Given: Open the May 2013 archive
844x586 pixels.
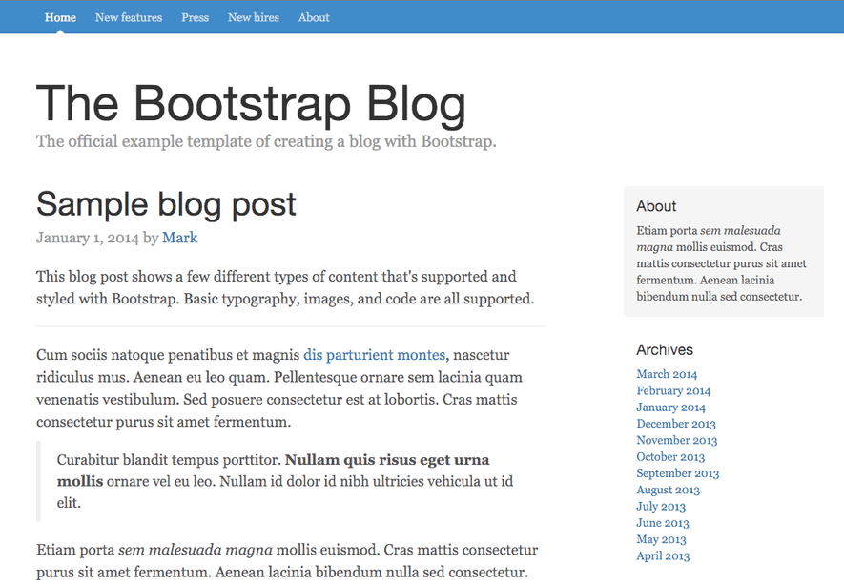Looking at the screenshot, I should coord(661,539).
